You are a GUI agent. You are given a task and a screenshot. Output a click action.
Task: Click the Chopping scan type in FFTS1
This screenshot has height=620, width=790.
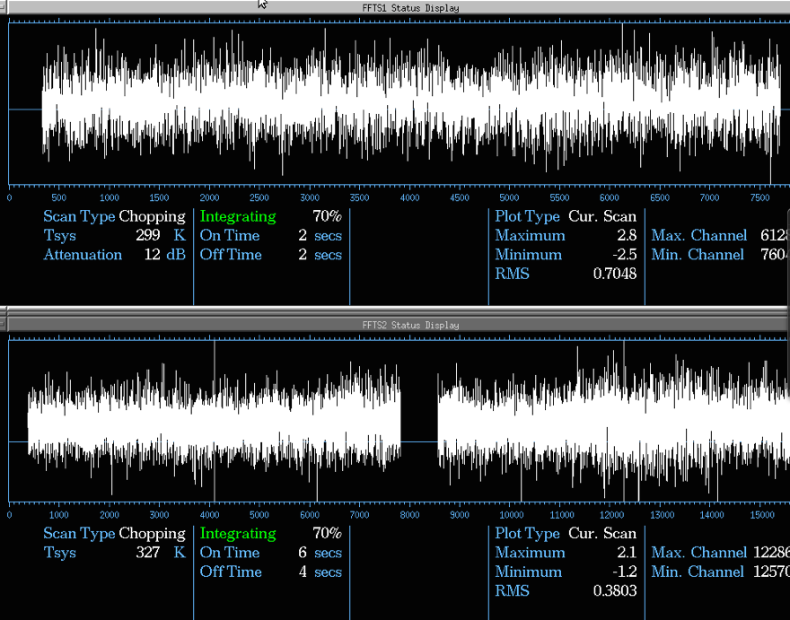[x=152, y=216]
